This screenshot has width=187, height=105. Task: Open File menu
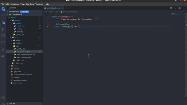tap(2, 4)
